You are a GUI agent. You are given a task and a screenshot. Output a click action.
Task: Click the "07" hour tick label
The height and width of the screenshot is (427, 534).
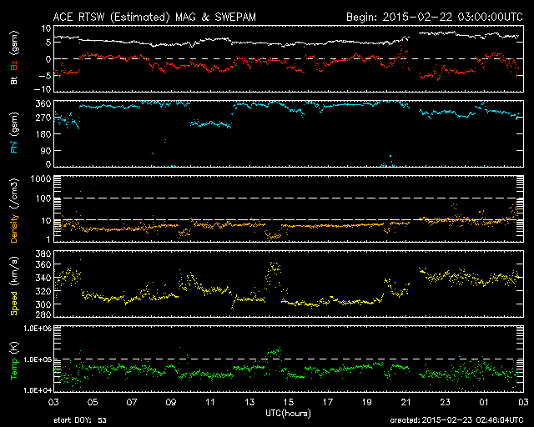coord(132,402)
